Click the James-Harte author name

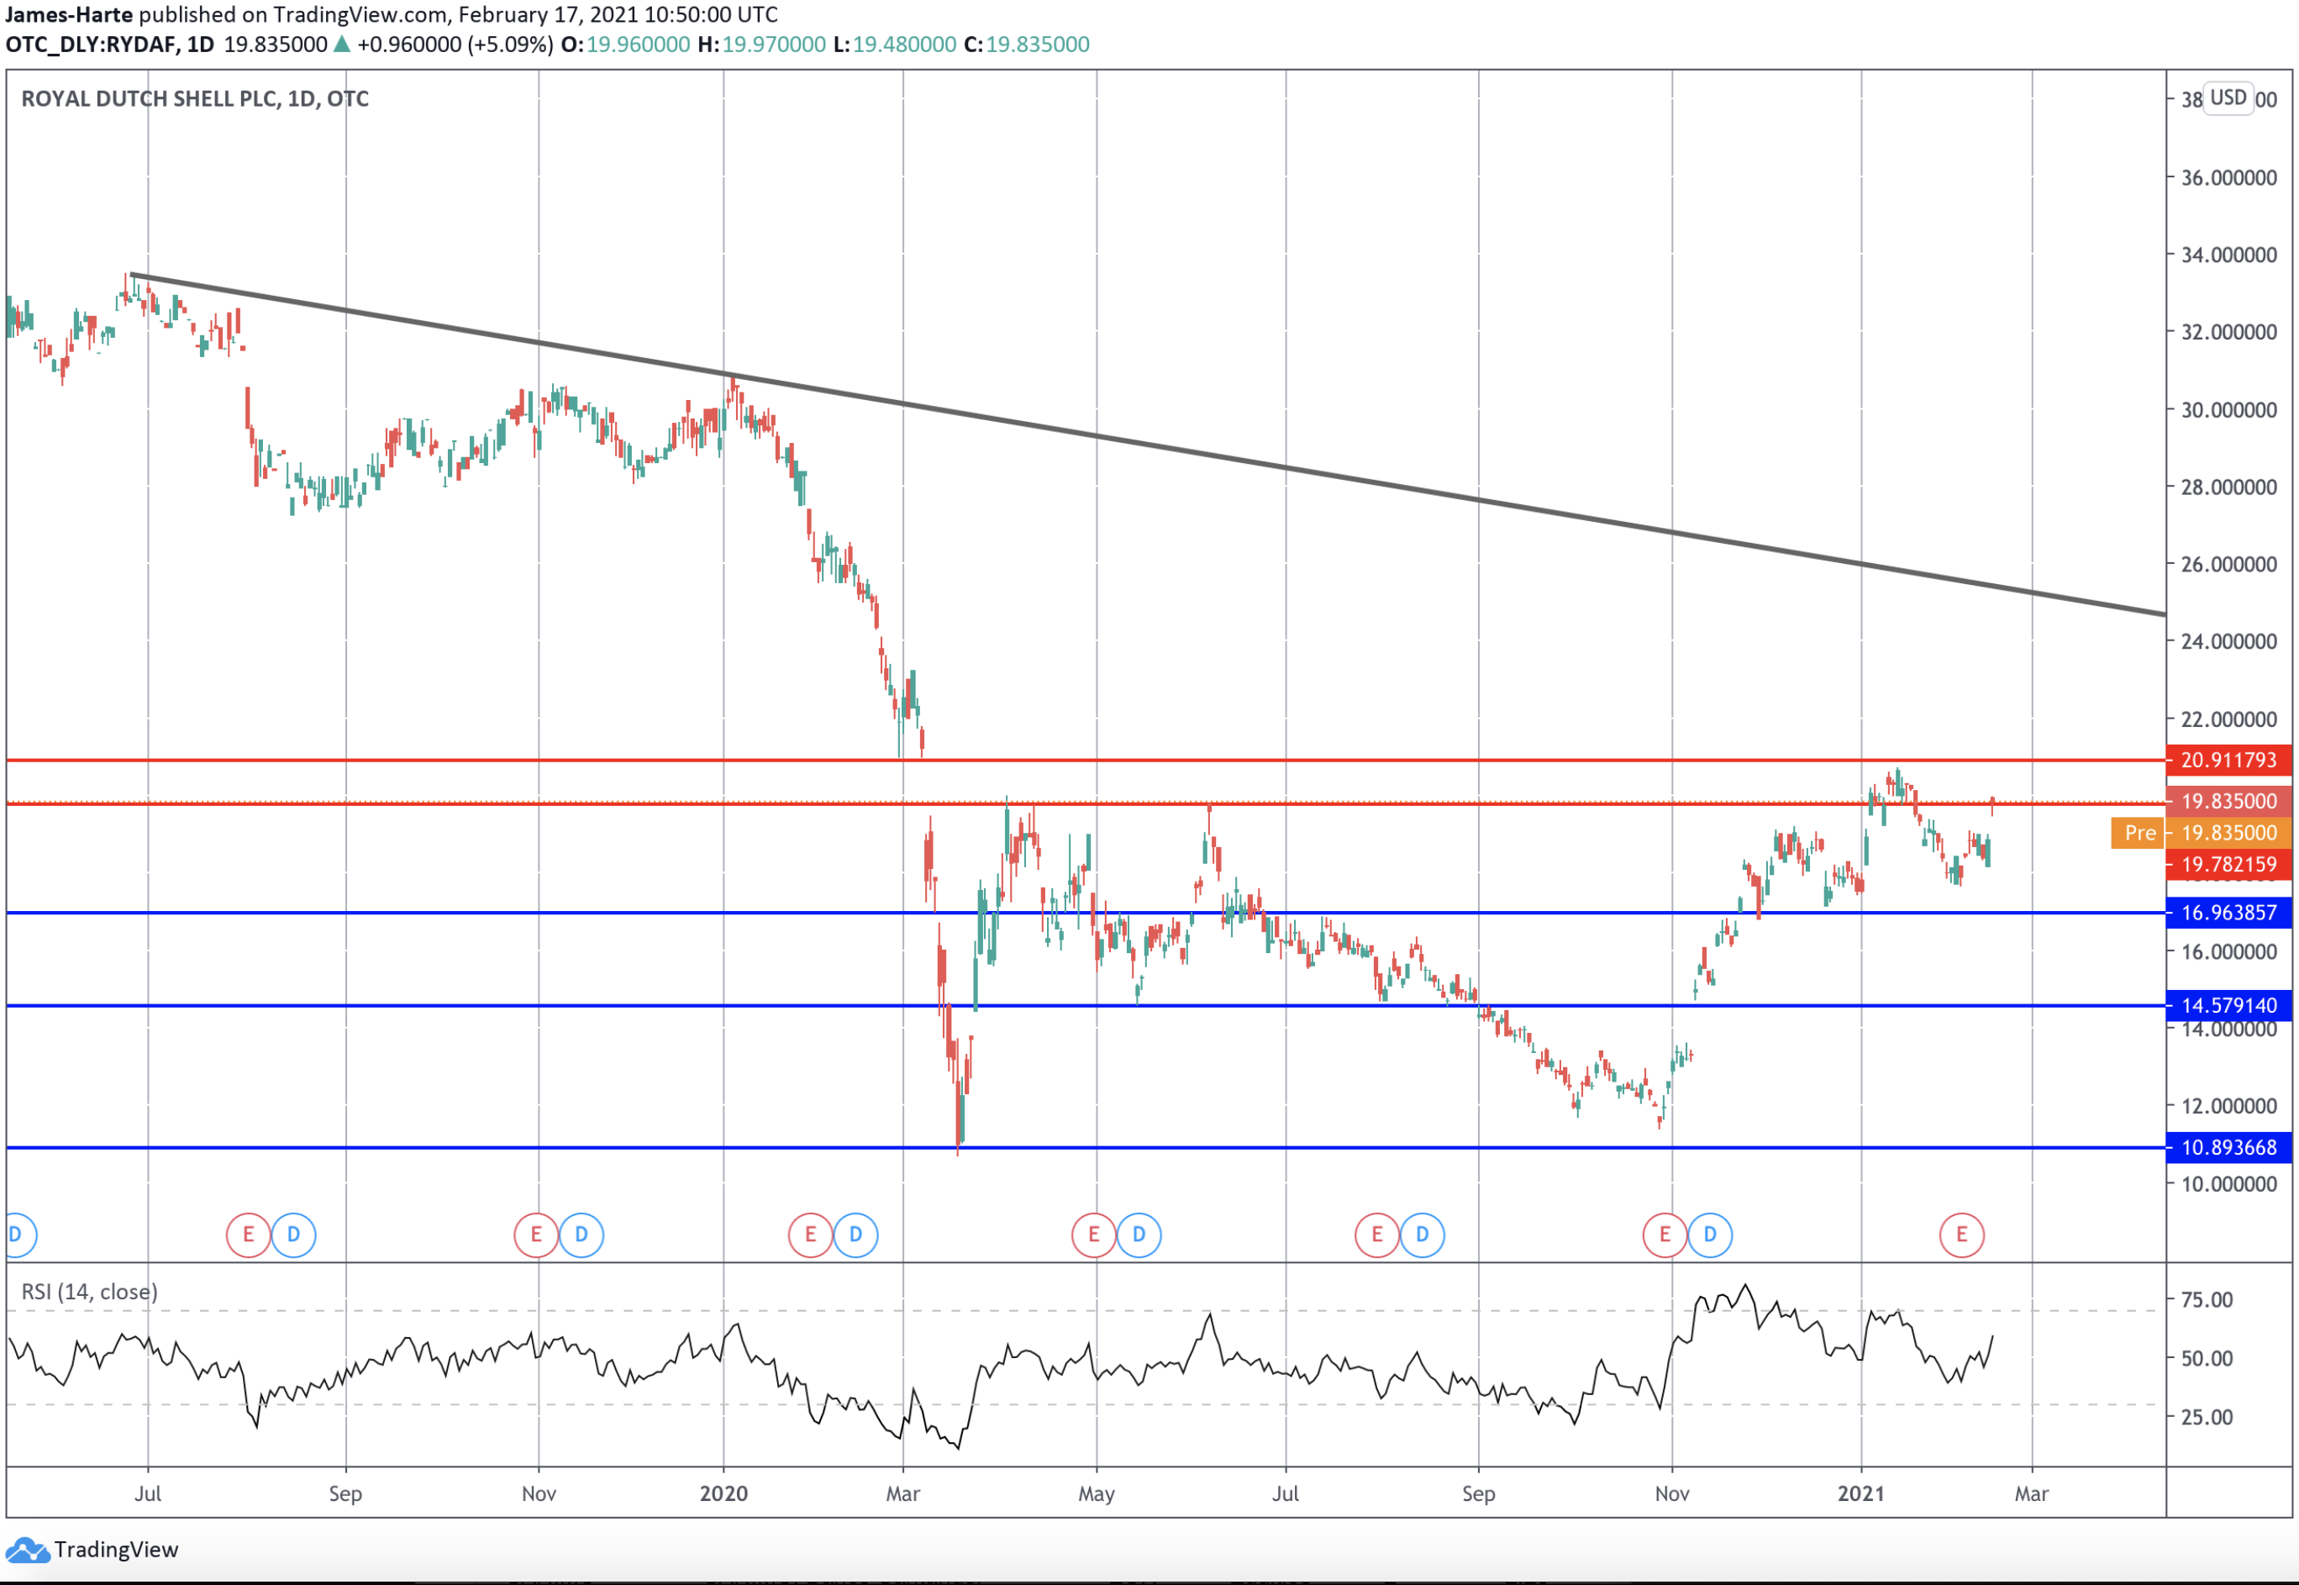pos(69,14)
